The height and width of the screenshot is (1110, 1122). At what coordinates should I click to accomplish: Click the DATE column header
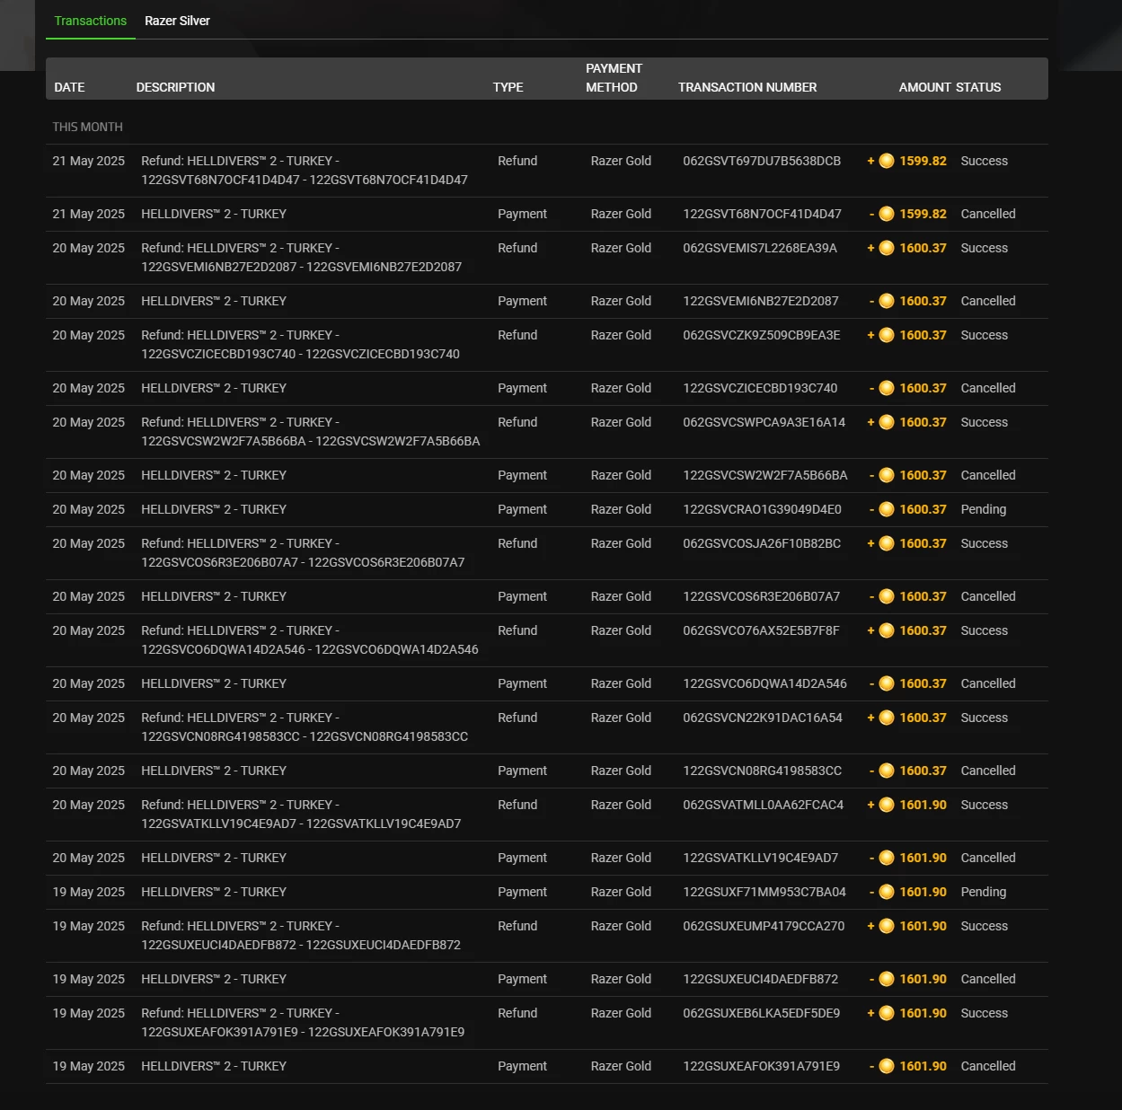pos(69,87)
